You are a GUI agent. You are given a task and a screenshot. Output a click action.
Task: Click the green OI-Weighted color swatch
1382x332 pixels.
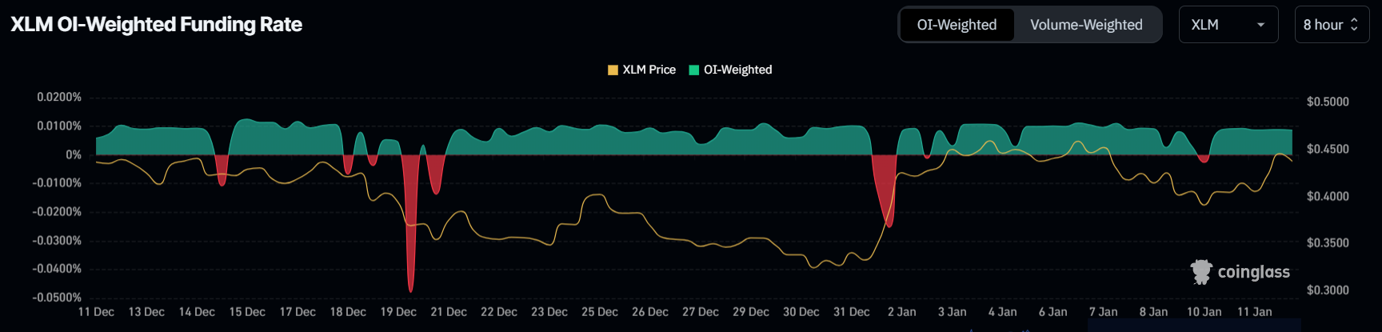click(x=694, y=70)
